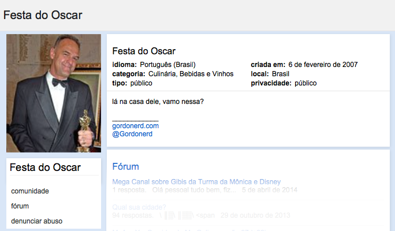Screen dimensions: 395x231
Task: Open the @Gordonerd profile link
Action: point(132,134)
